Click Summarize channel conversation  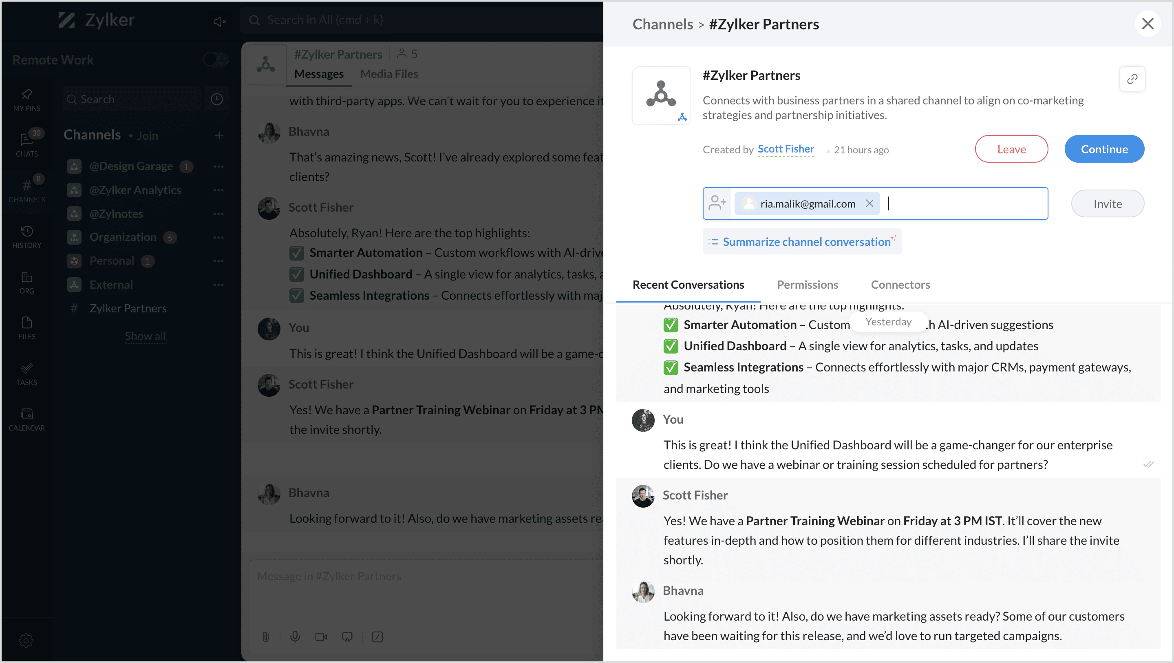(x=802, y=242)
